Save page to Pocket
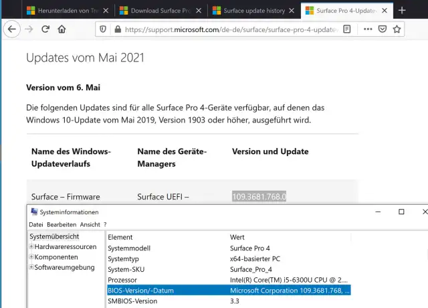The image size is (428, 308). click(x=382, y=29)
